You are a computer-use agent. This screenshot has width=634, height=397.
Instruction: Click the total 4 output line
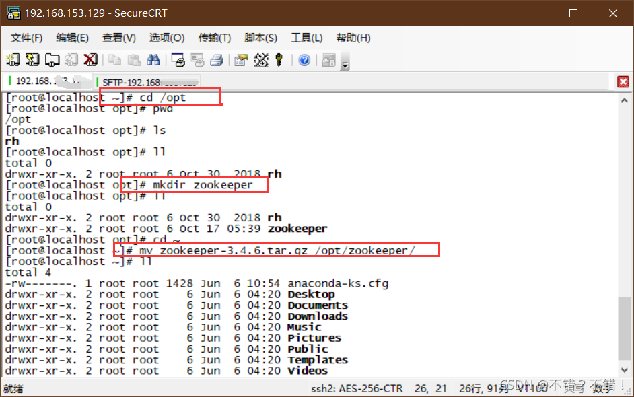pyautogui.click(x=28, y=273)
